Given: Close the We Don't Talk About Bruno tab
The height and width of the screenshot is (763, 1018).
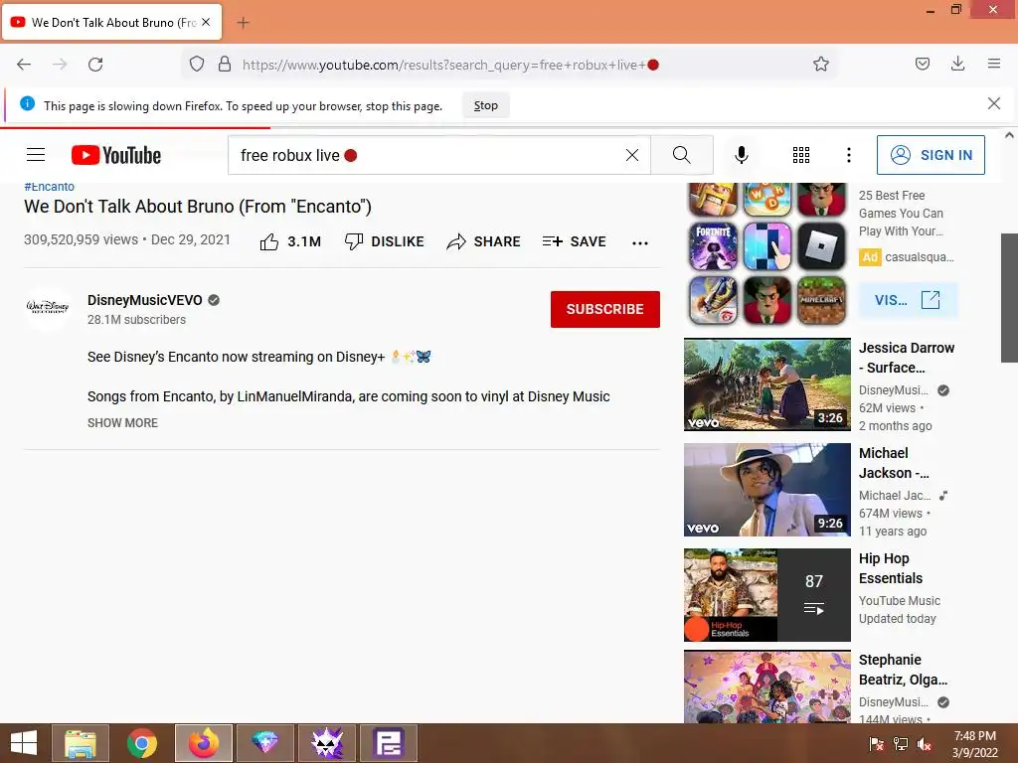Looking at the screenshot, I should click(206, 22).
